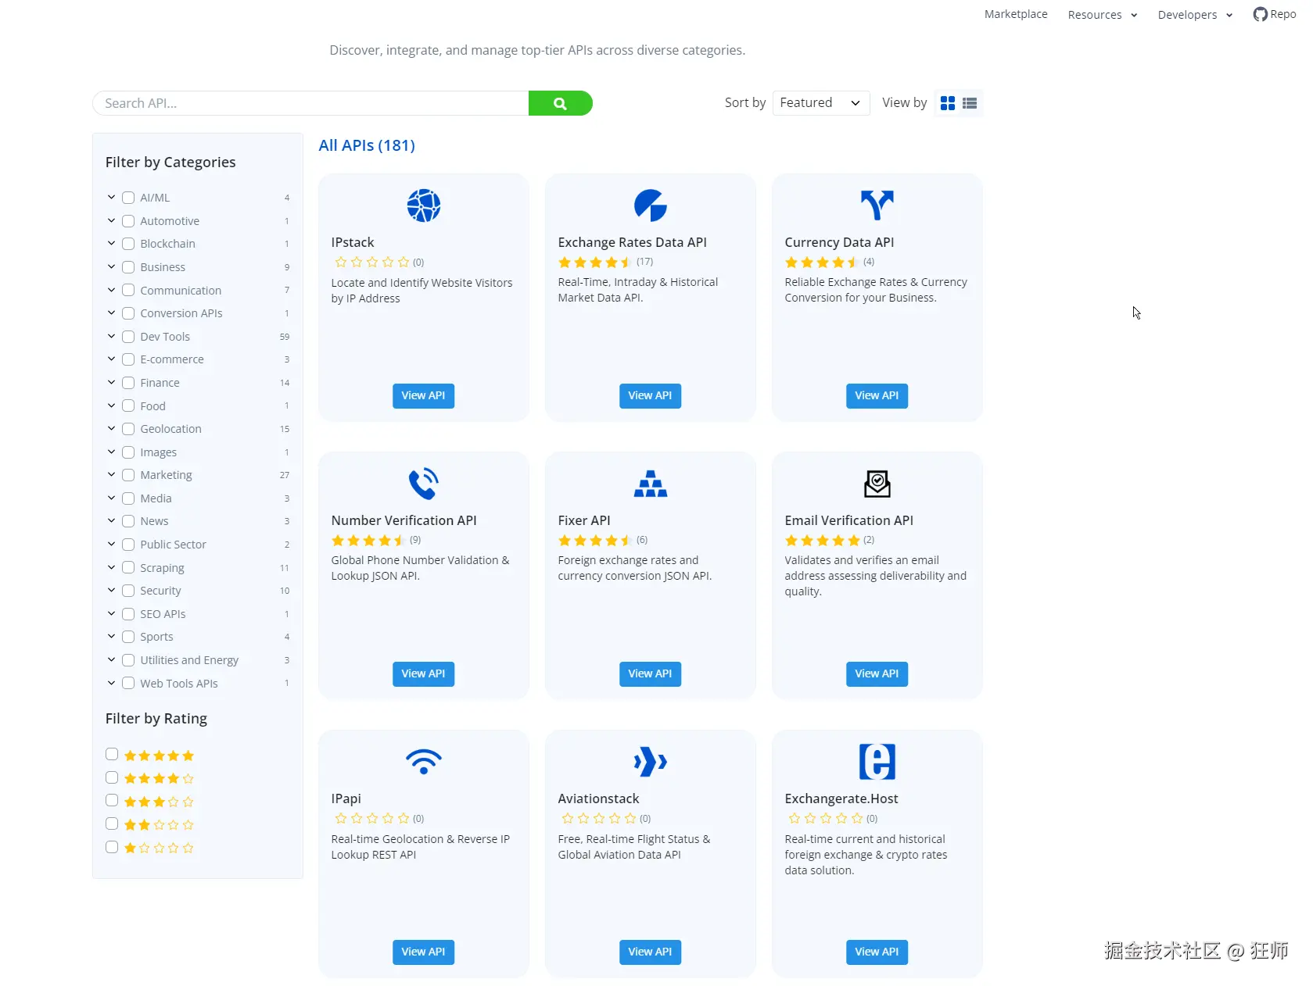This screenshot has height=986, width=1313.
Task: Click the Email Verification API star rating
Action: 823,541
